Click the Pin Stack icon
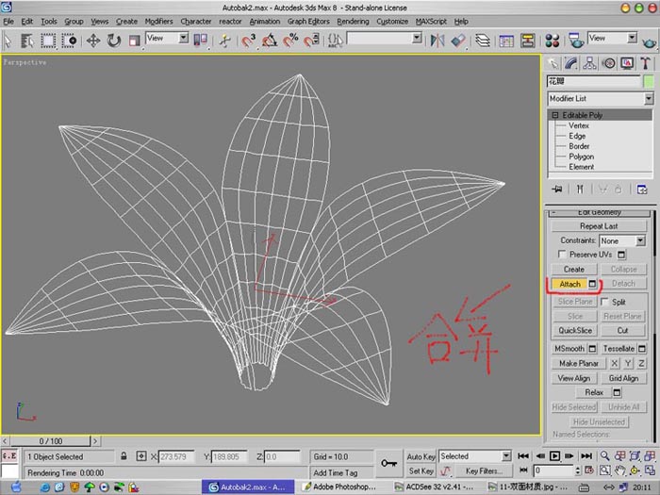660x495 pixels. click(x=557, y=189)
